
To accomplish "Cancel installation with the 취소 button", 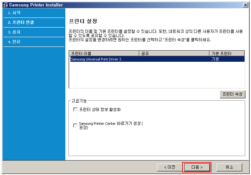I will point(229,167).
